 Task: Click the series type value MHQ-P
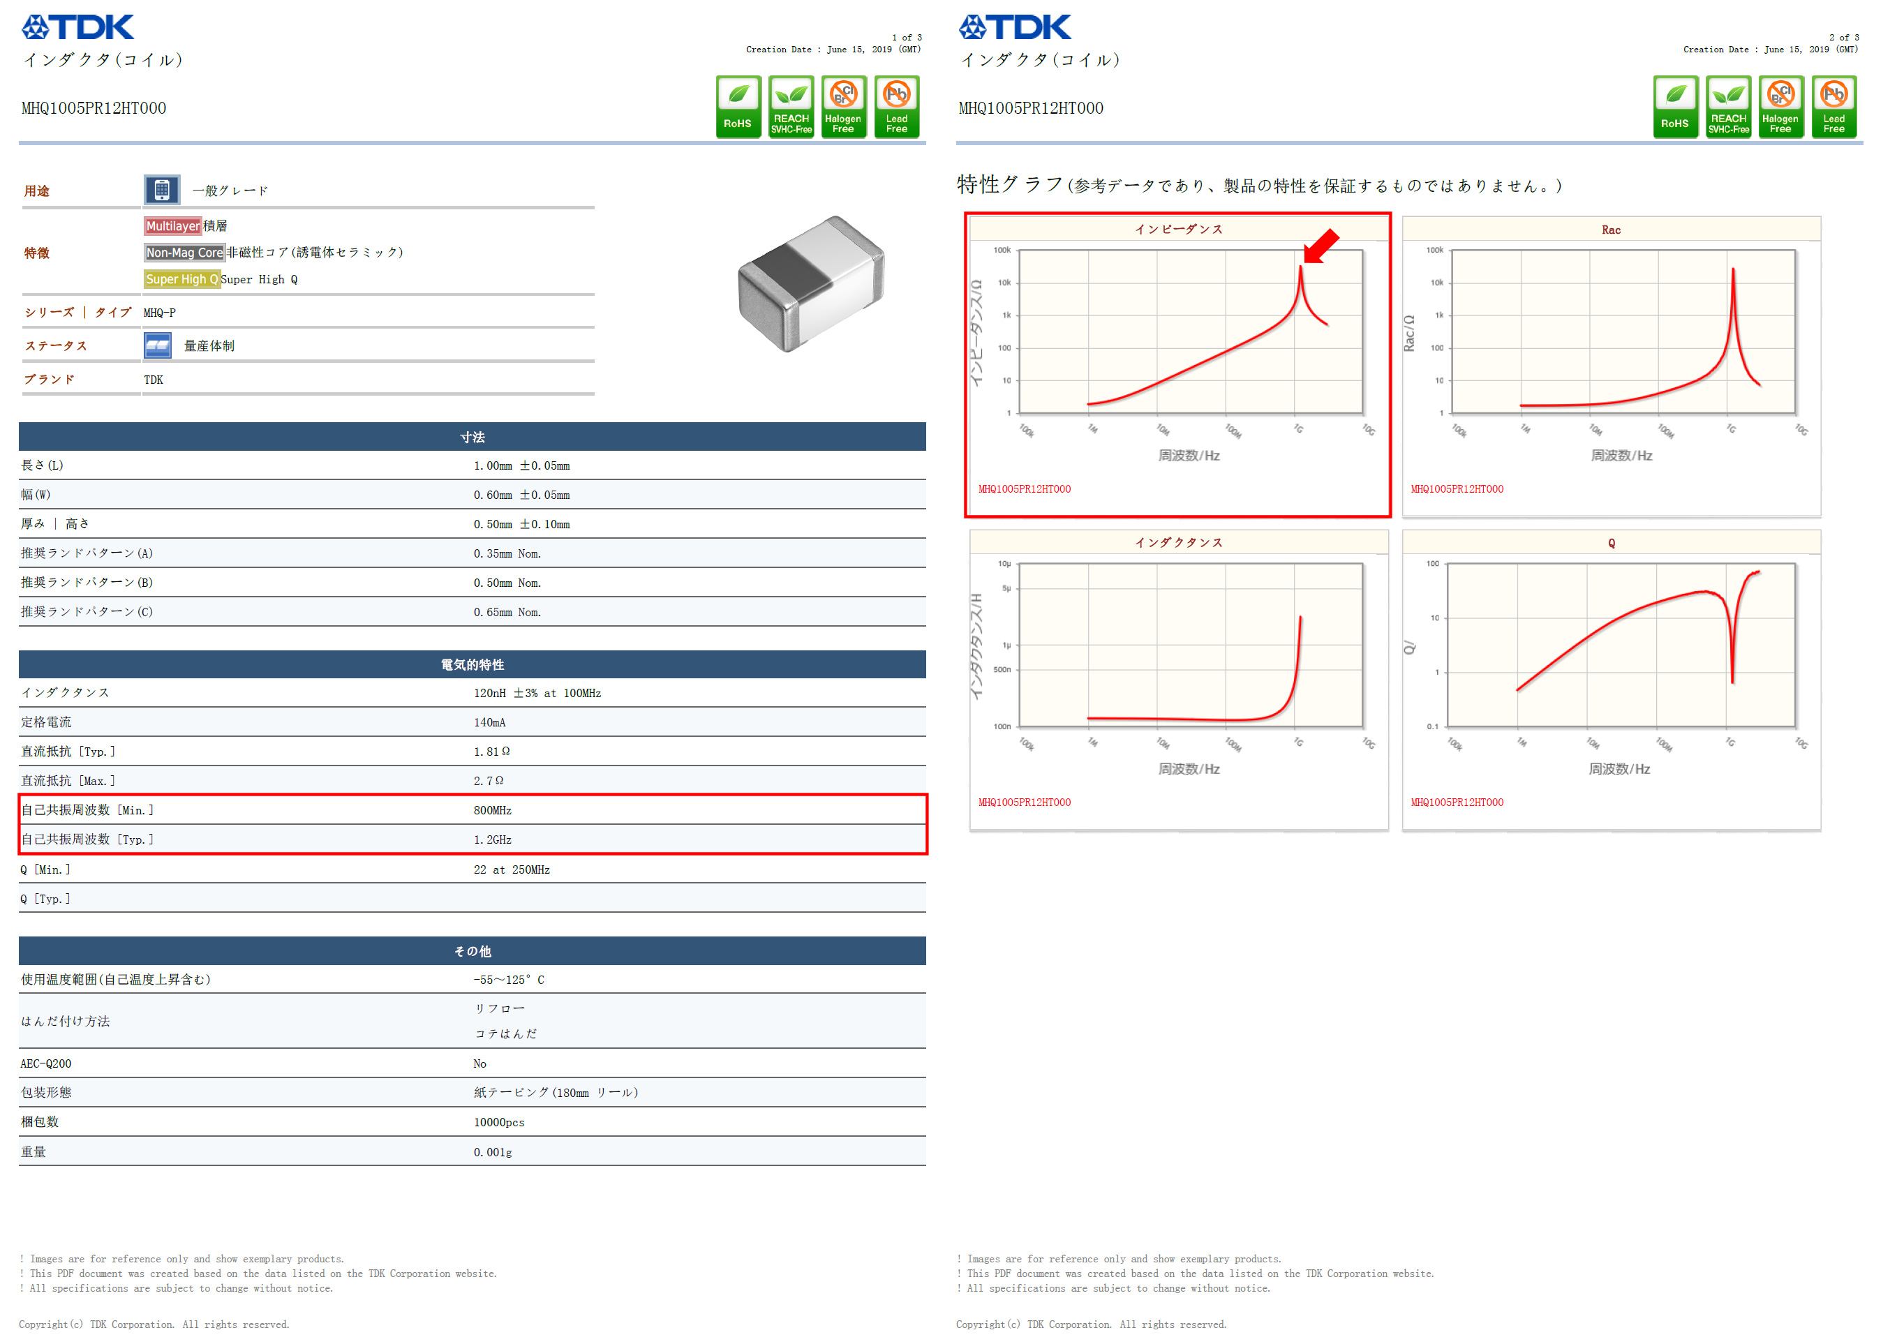pyautogui.click(x=160, y=313)
